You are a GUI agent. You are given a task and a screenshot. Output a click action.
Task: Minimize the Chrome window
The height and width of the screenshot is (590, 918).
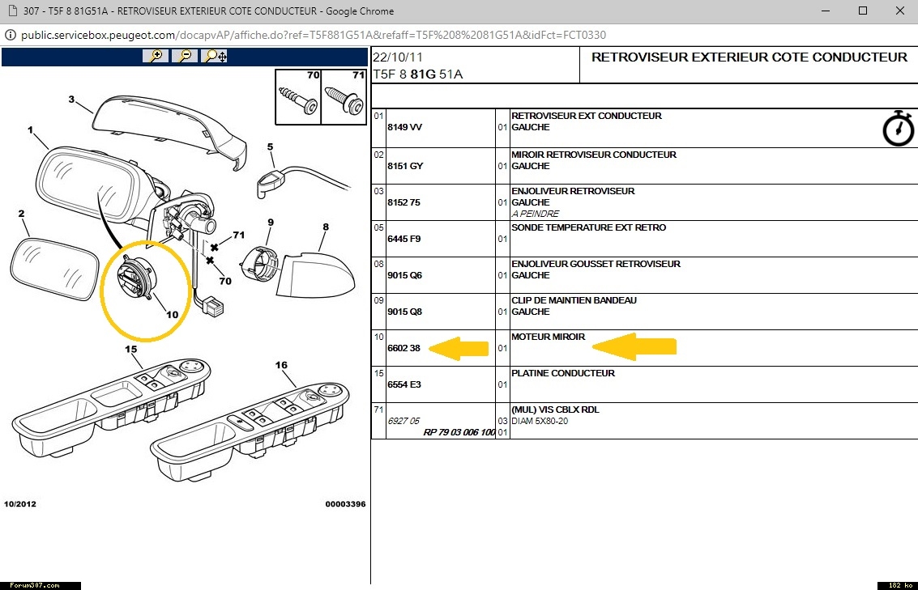(x=826, y=11)
